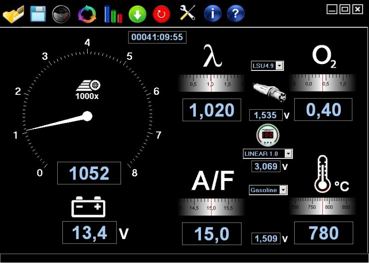The height and width of the screenshot is (263, 369).
Task: Click the wideband gauge display icon
Action: click(268, 135)
